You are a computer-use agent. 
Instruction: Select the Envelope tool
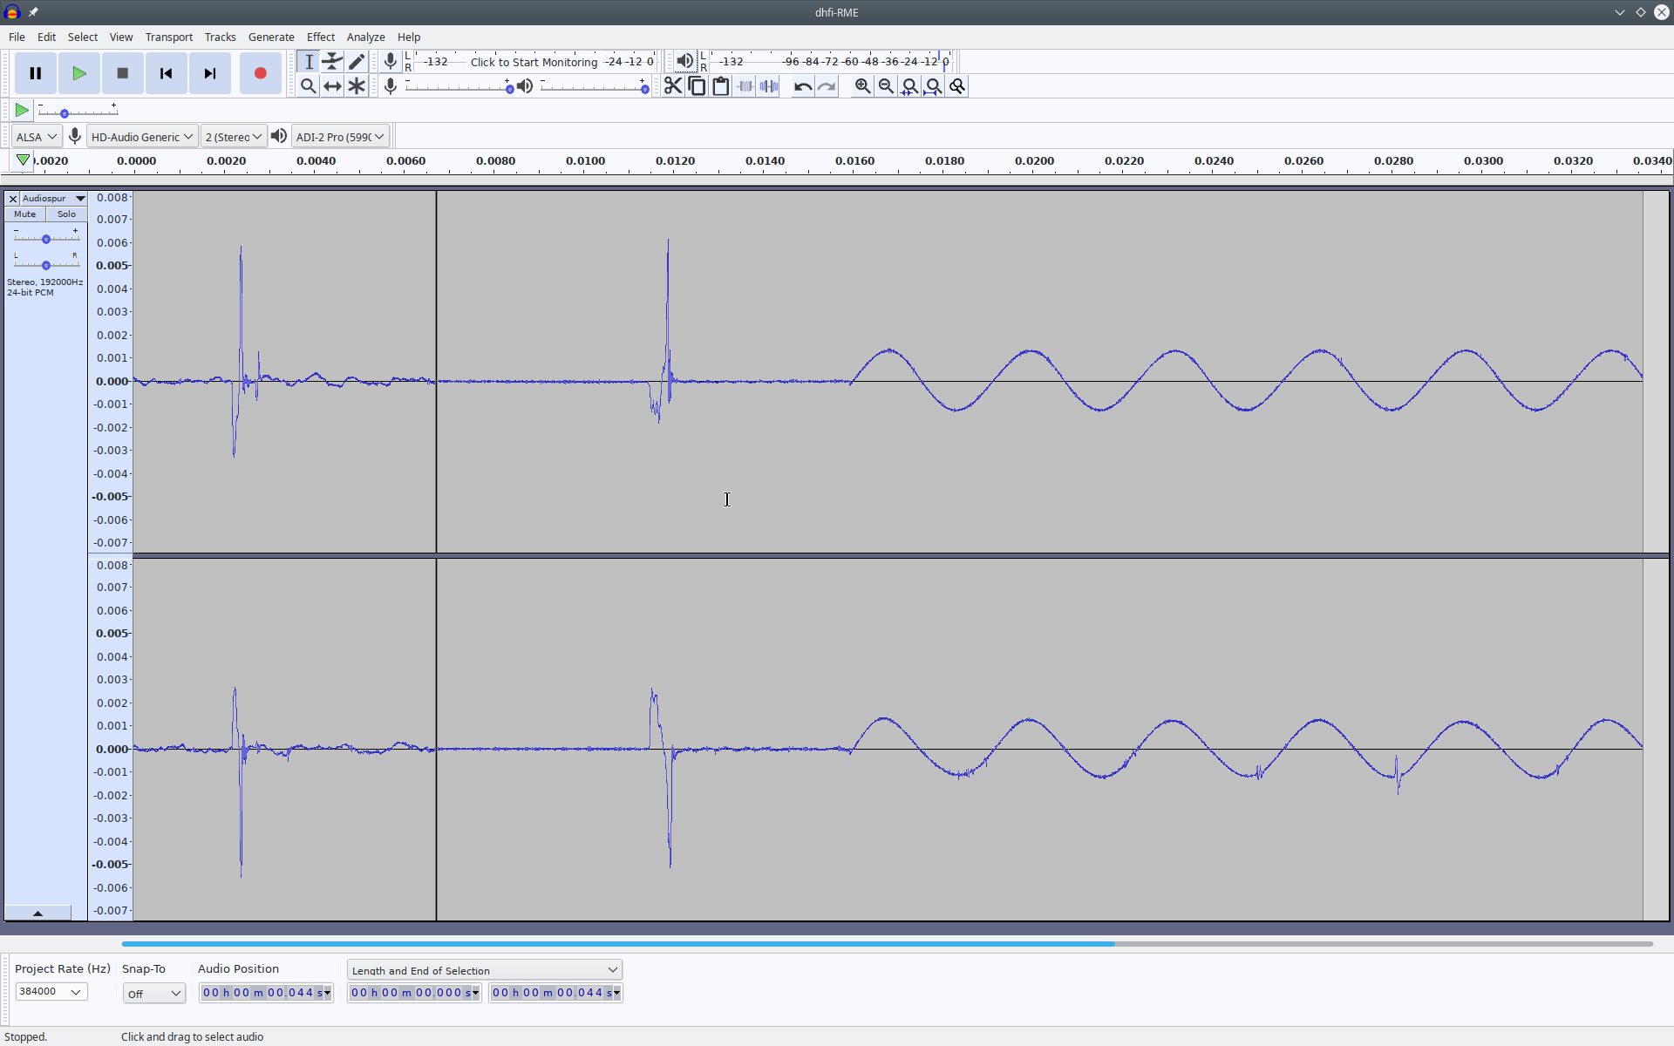(332, 62)
